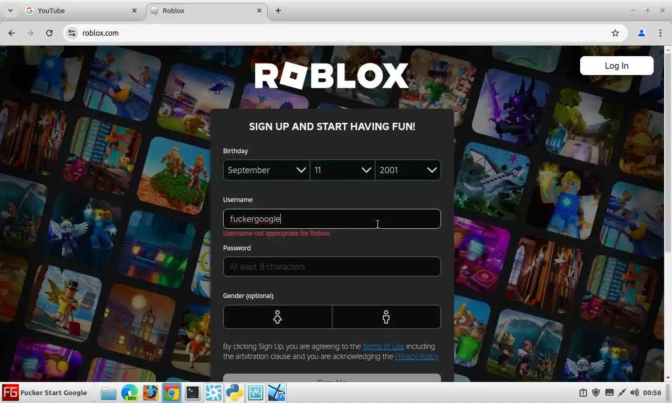Open the Privacy Policy link
Image resolution: width=672 pixels, height=403 pixels.
point(416,356)
